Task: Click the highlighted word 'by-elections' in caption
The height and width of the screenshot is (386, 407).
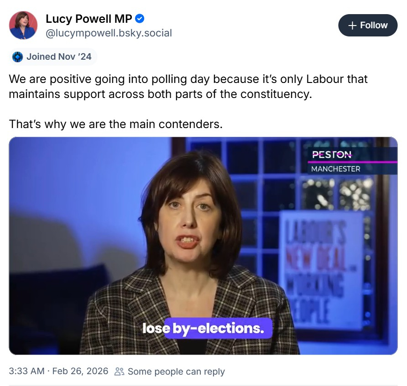Action: point(218,328)
